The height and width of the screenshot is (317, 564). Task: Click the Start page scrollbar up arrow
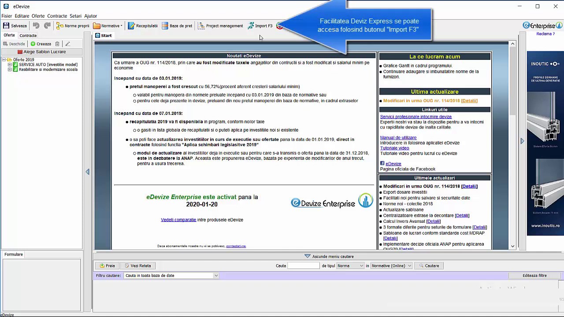(512, 44)
